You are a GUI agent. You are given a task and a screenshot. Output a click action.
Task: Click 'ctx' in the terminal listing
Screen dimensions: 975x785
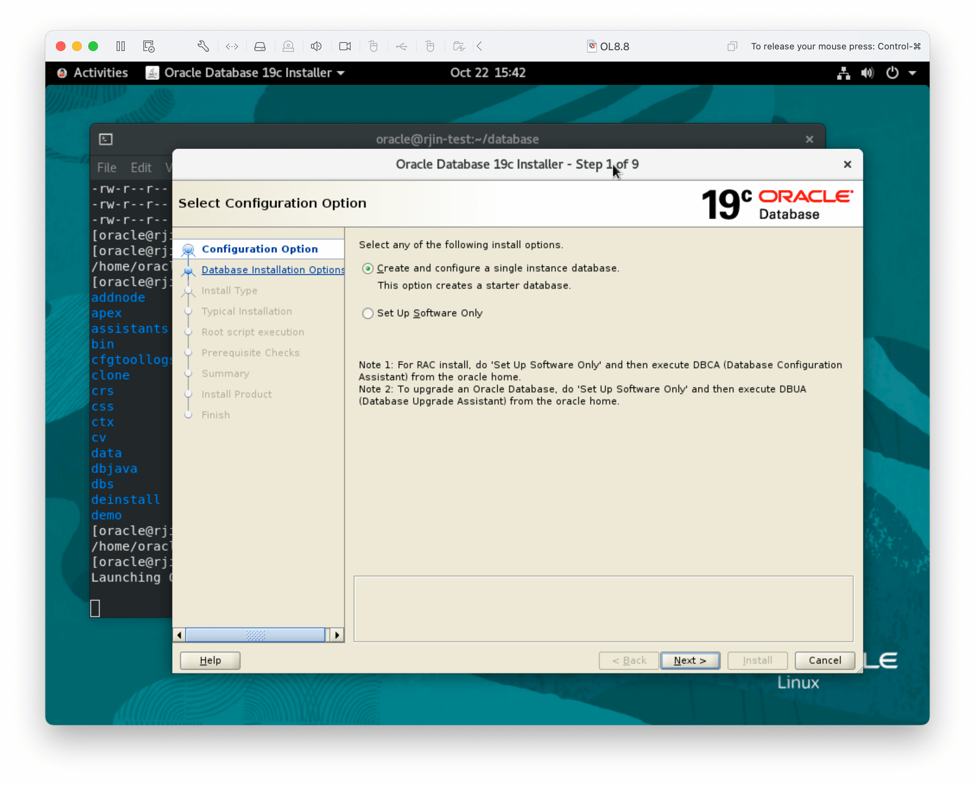(x=103, y=422)
